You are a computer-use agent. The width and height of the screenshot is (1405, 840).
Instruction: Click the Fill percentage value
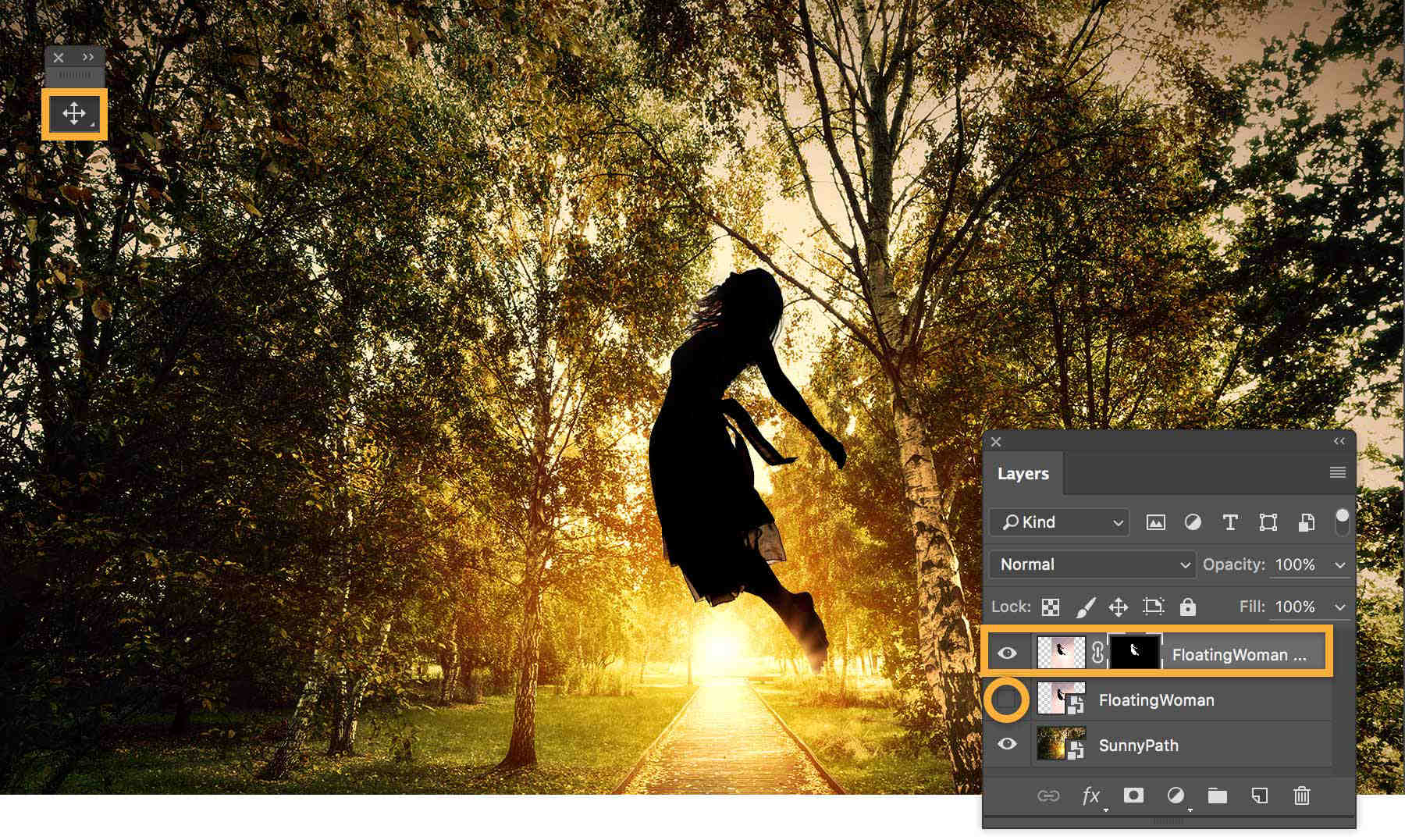click(x=1295, y=607)
